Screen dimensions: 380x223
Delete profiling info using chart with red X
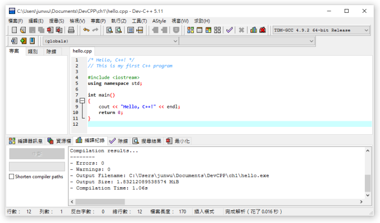pos(263,30)
